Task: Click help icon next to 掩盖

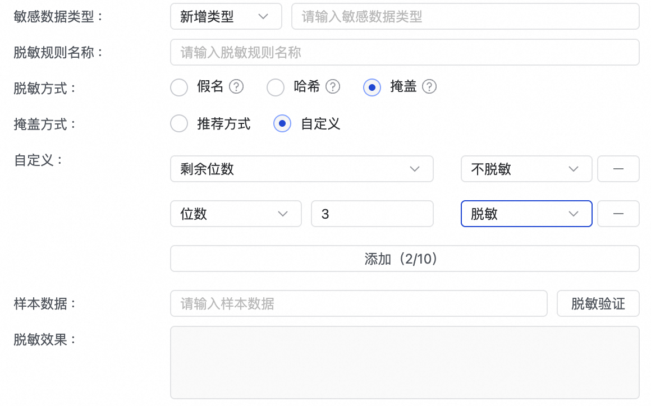Action: pyautogui.click(x=429, y=87)
